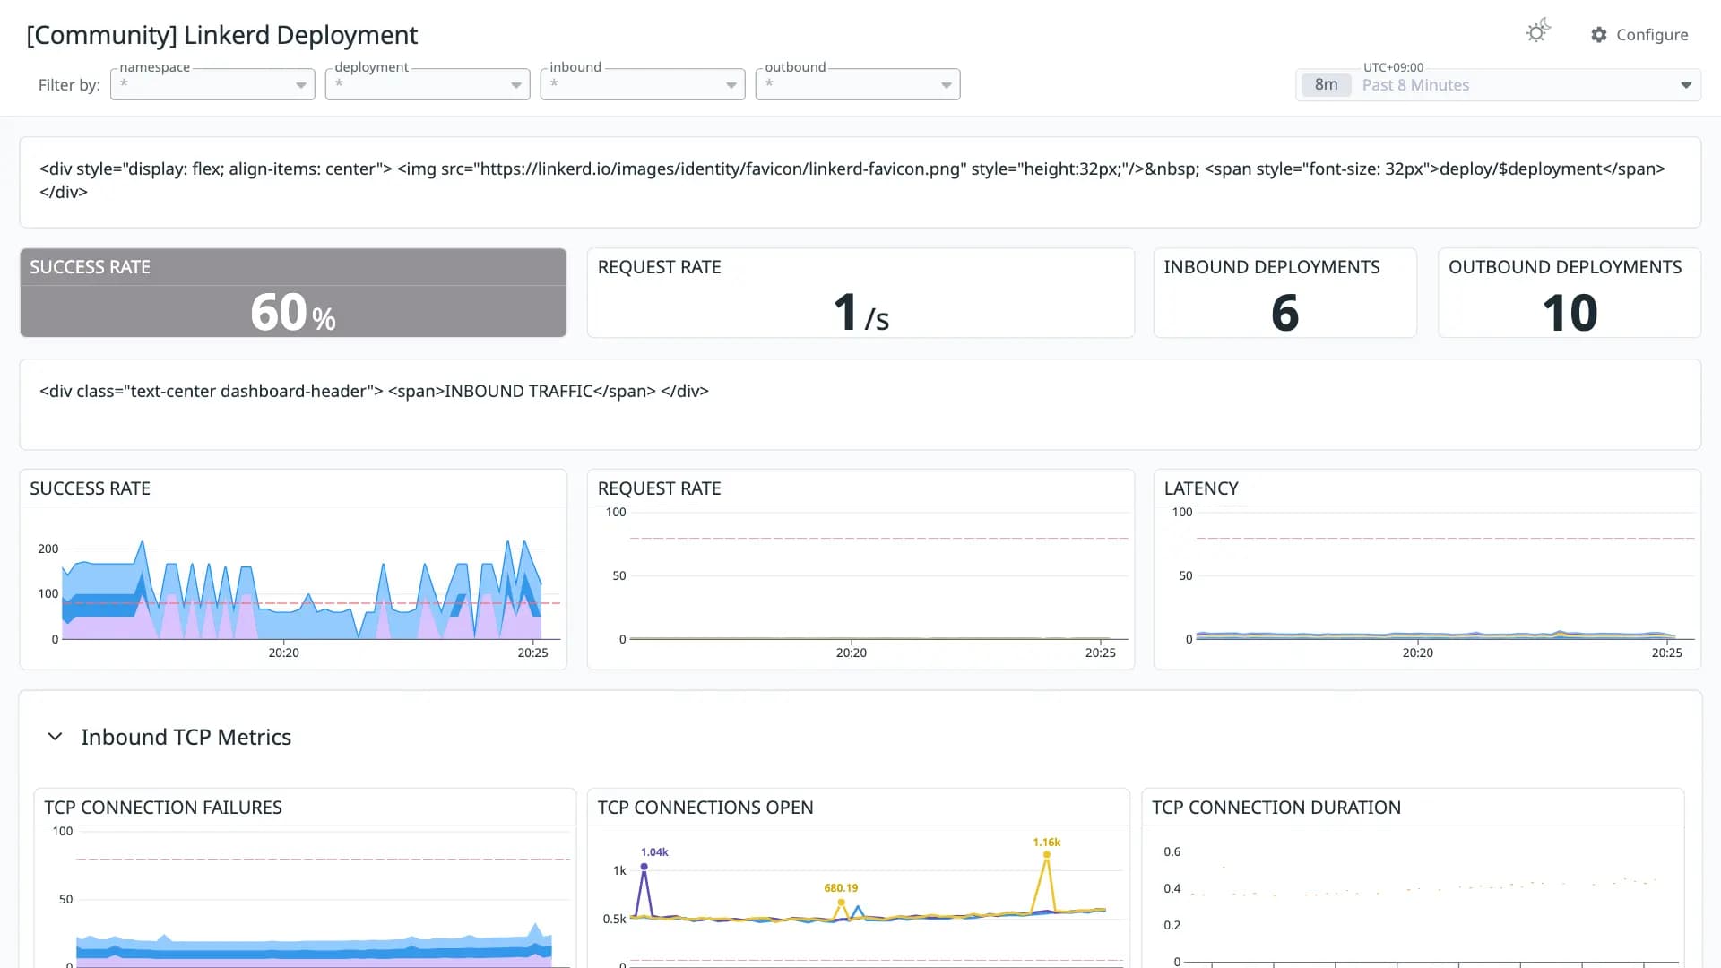Viewport: 1721px width, 968px height.
Task: Click the TCP Connection Failures title
Action: coord(163,808)
